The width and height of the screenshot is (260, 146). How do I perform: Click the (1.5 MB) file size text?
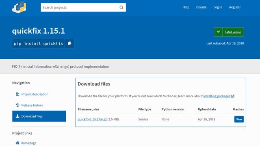point(113,119)
